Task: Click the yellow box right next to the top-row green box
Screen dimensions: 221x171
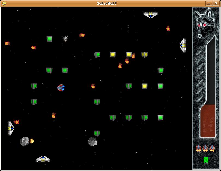Action: click(x=113, y=55)
